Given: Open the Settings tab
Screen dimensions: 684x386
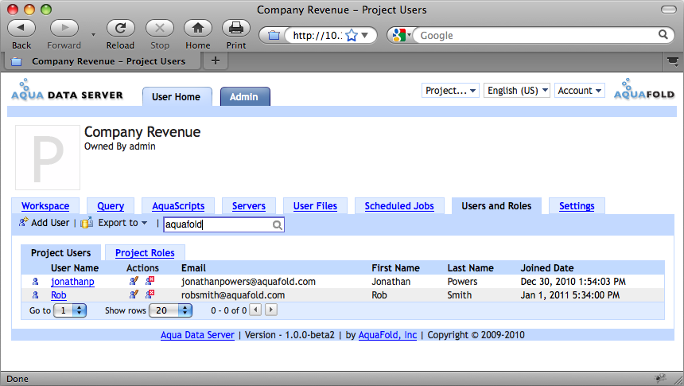Looking at the screenshot, I should pyautogui.click(x=577, y=205).
